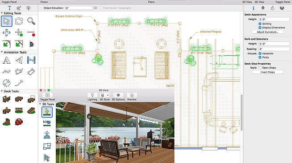The height and width of the screenshot is (163, 292).
Task: Activate the magnifying glass zoom tool
Action: click(31, 21)
